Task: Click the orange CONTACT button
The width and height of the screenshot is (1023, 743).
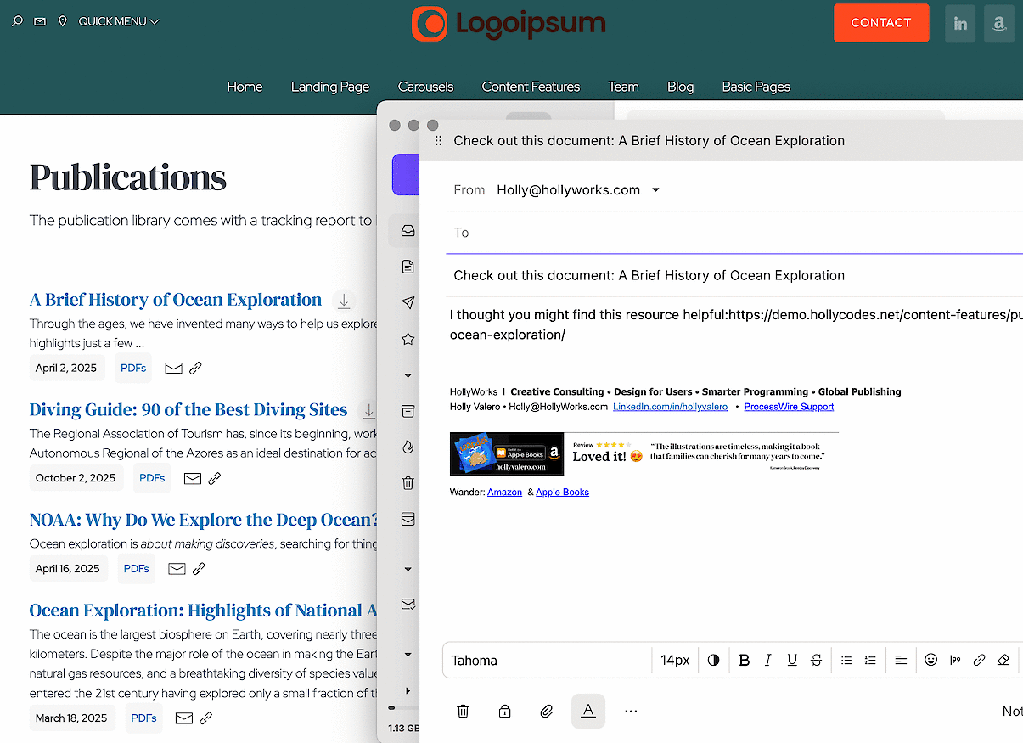Action: click(x=880, y=23)
